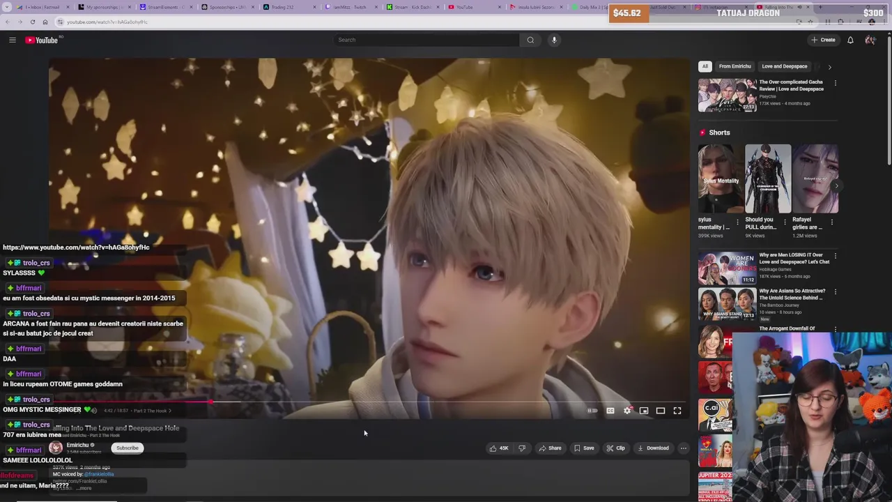Click the Shorts section icon

pyautogui.click(x=702, y=132)
